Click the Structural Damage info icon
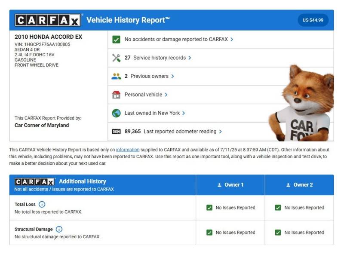 (x=59, y=229)
